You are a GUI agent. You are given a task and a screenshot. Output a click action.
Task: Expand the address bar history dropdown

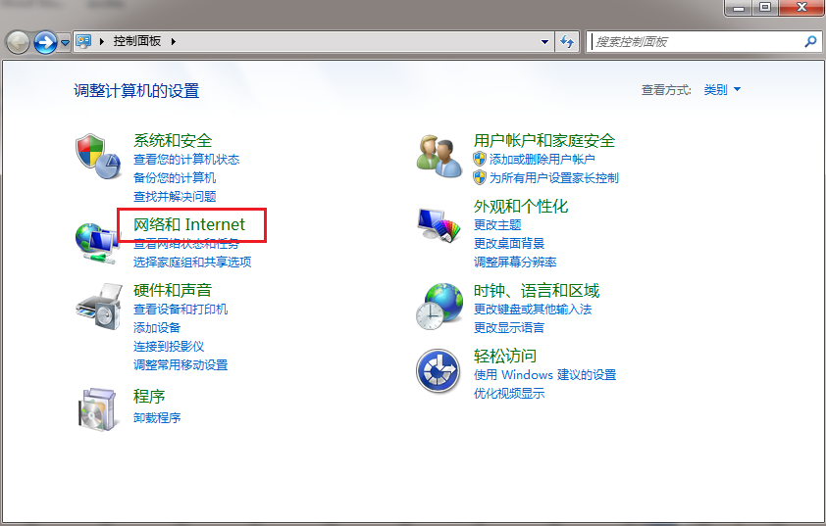click(x=544, y=41)
